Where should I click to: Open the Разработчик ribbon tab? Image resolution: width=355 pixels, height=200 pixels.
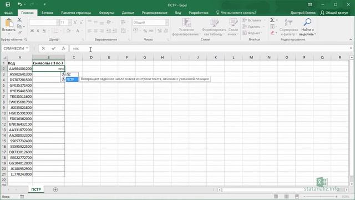(x=199, y=13)
